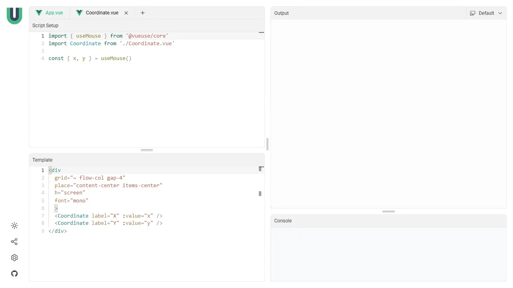Click the place="content-center items-center" line
This screenshot has height=288, width=513.
108,185
